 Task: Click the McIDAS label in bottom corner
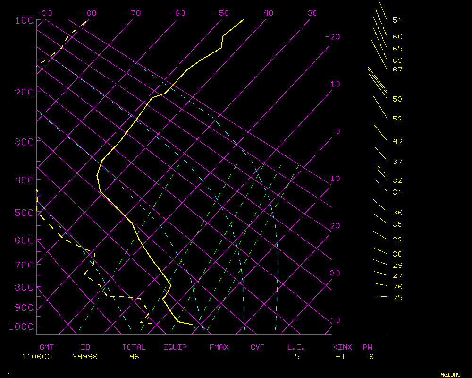(450, 375)
